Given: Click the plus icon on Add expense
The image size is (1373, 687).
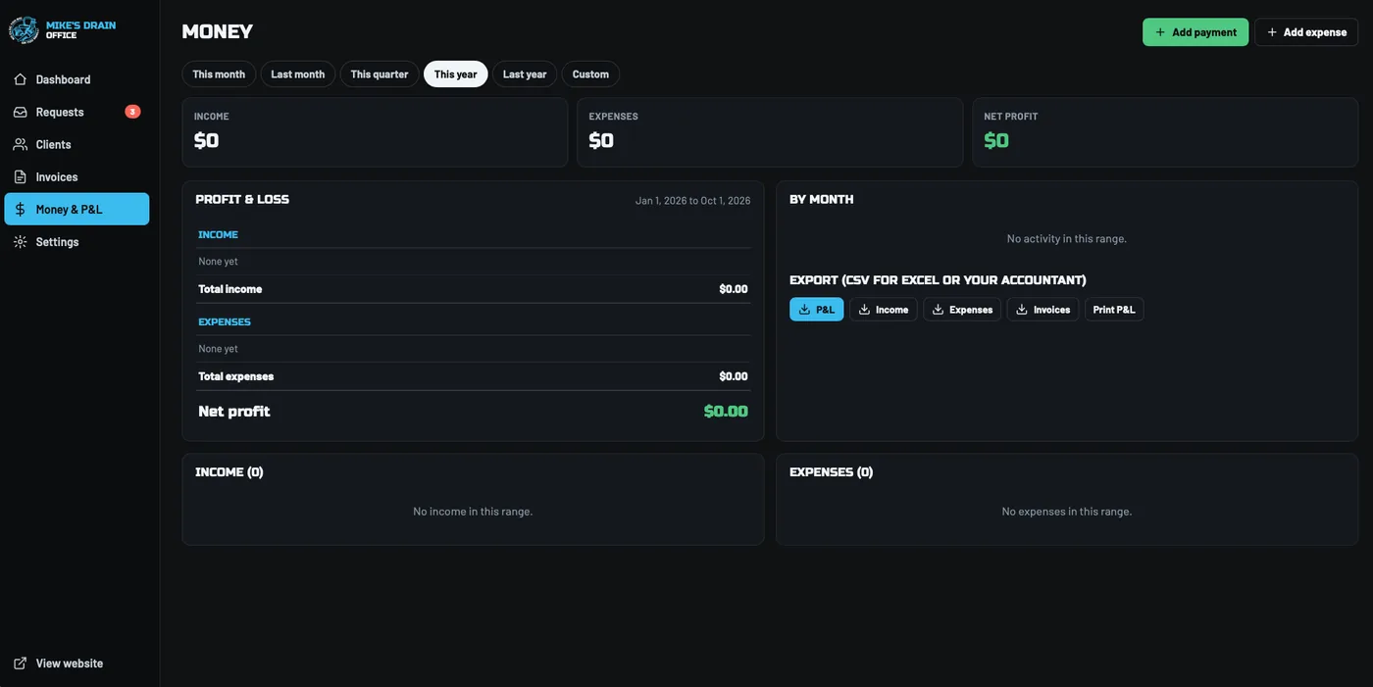Looking at the screenshot, I should pos(1272,32).
